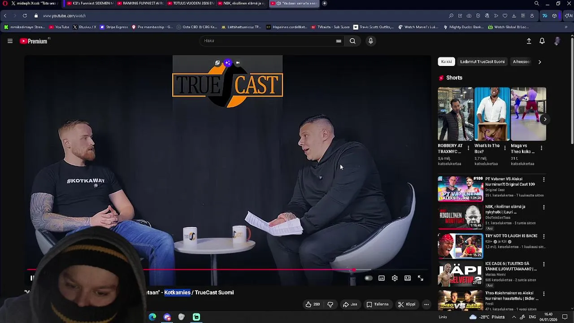Open options for ROBBERY AT TRAXNYC short
This screenshot has width=574, height=323.
coord(469,148)
